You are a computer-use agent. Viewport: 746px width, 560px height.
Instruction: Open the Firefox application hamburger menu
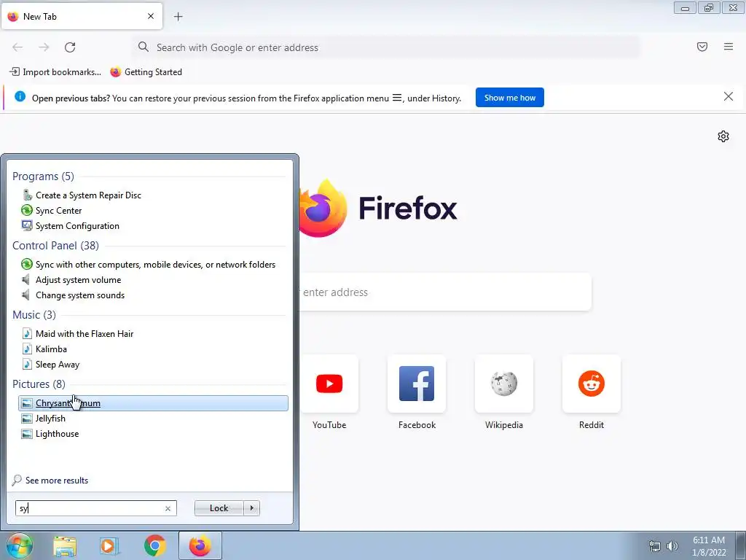tap(729, 47)
